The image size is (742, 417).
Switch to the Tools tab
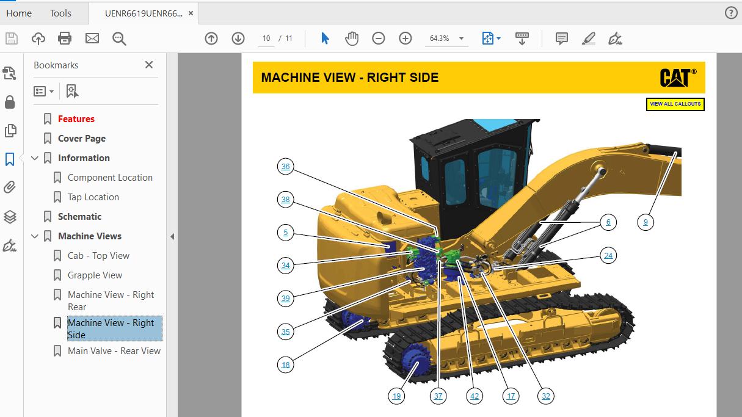(x=60, y=13)
